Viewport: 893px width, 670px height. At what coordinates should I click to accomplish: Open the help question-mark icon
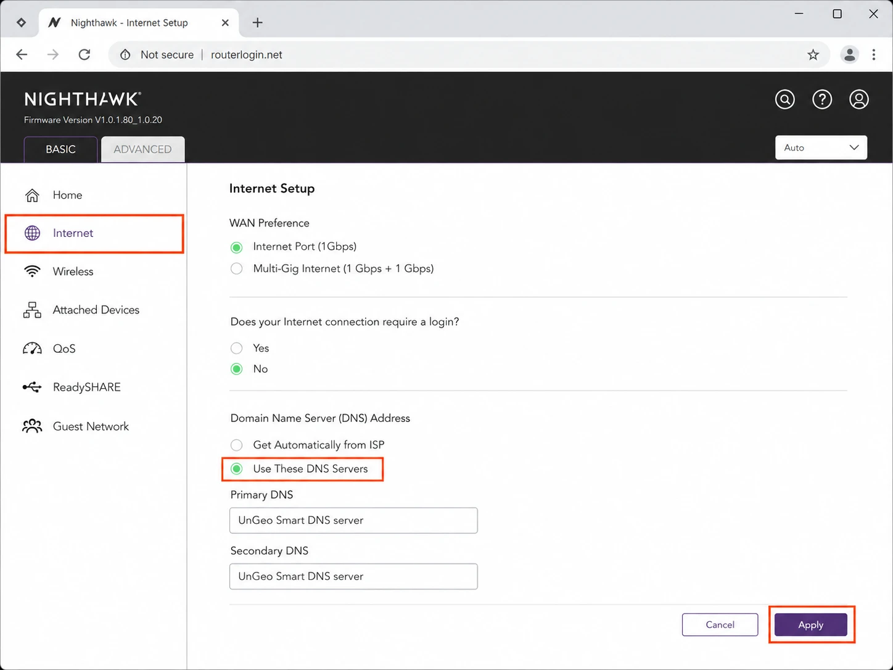tap(822, 99)
